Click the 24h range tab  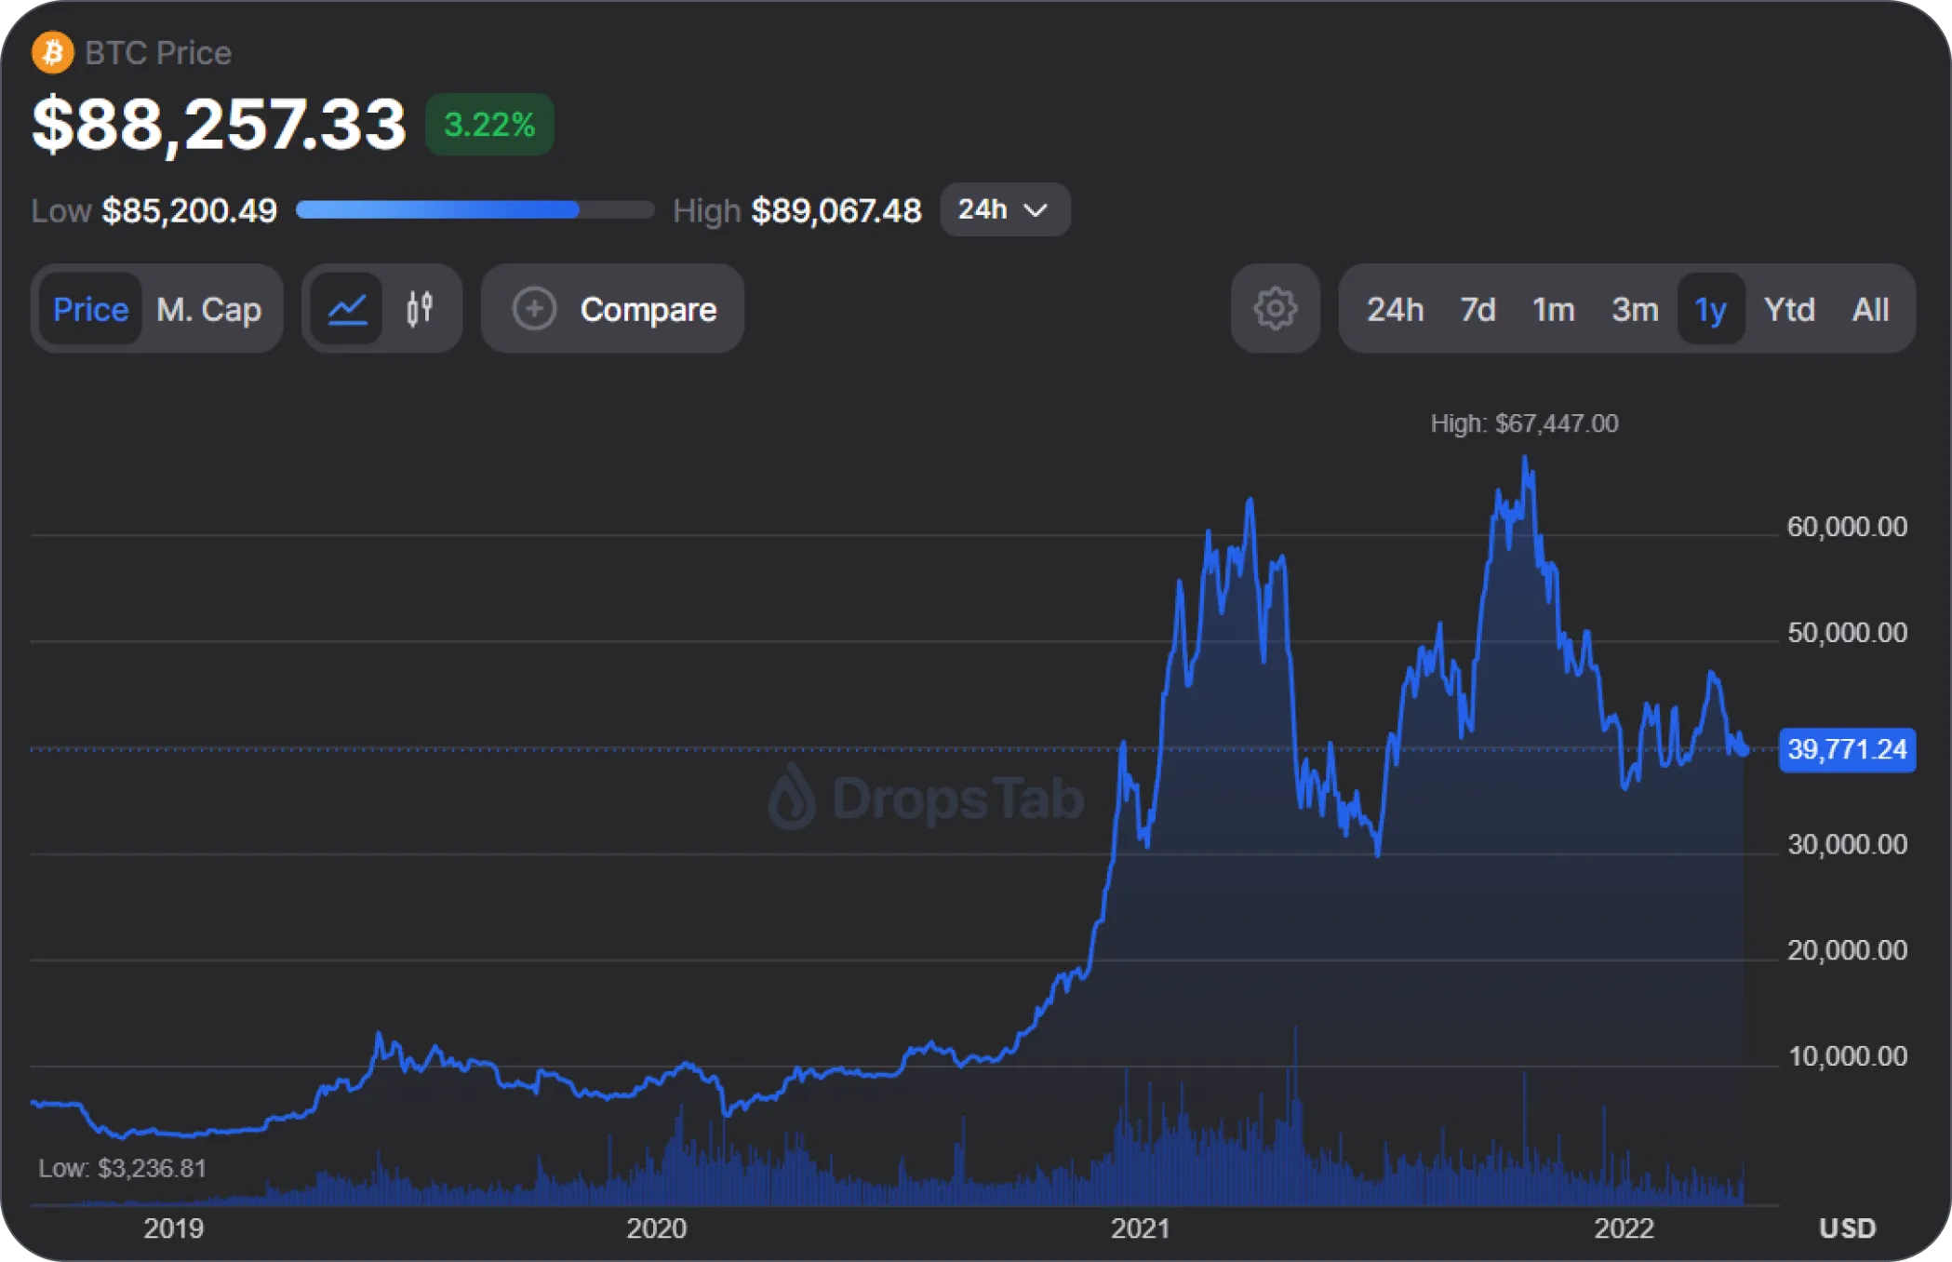pyautogui.click(x=1395, y=309)
